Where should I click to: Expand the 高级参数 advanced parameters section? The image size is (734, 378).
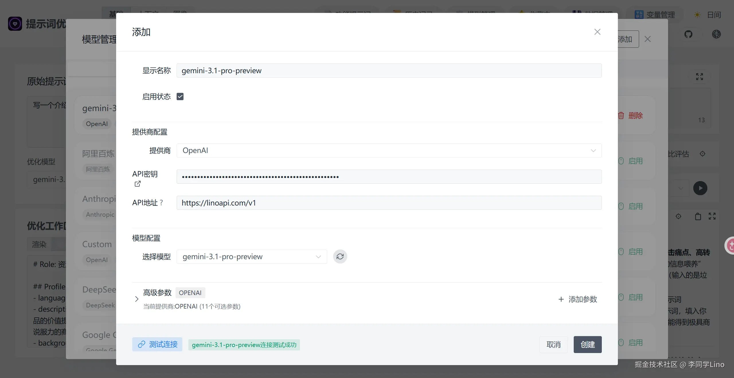(x=137, y=299)
